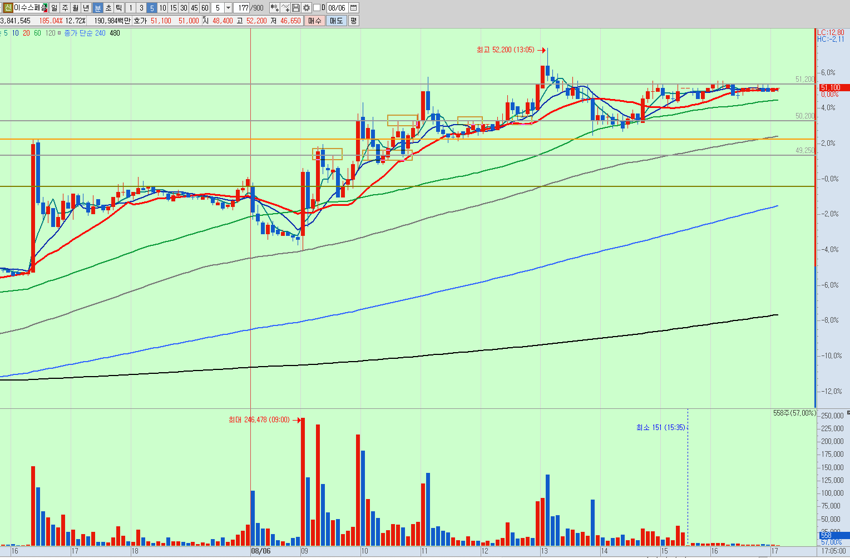Click the 51,200 price line label
The height and width of the screenshot is (558, 850).
click(805, 80)
